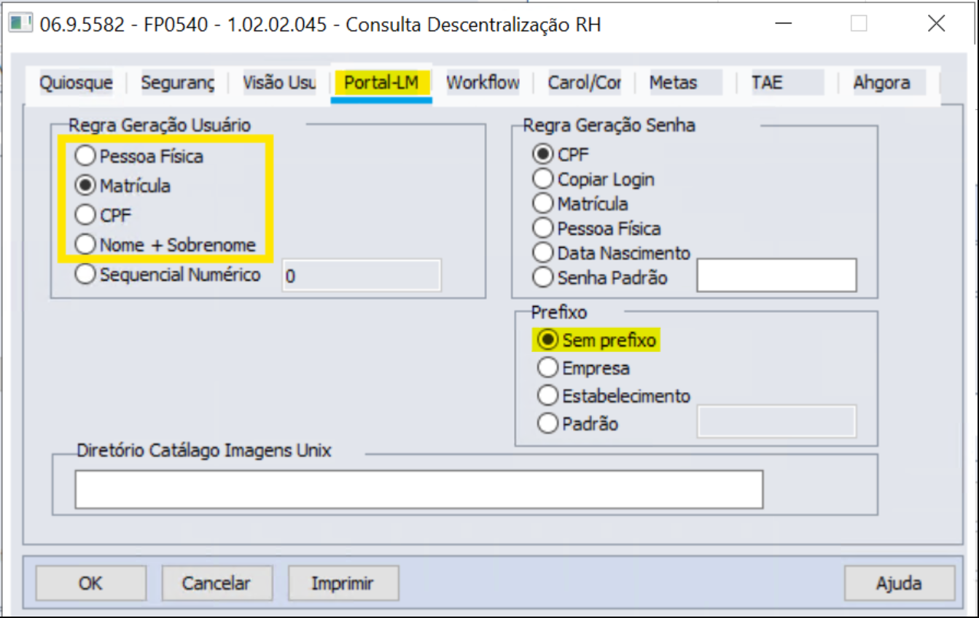979x618 pixels.
Task: Select Estabelecimento as prefix
Action: (547, 396)
